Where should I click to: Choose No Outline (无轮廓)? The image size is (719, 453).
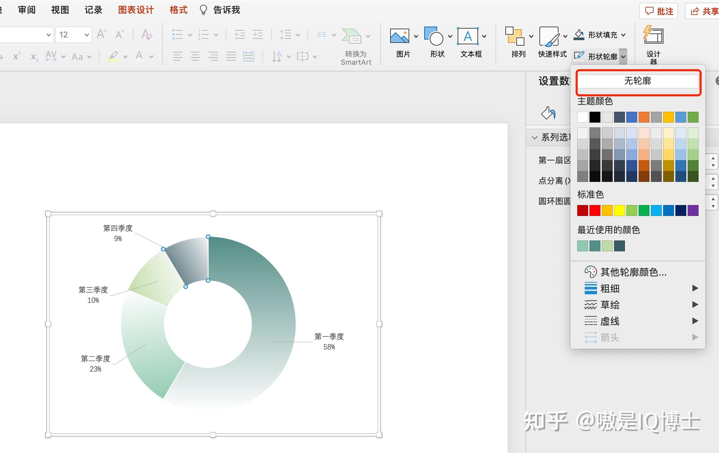click(638, 81)
